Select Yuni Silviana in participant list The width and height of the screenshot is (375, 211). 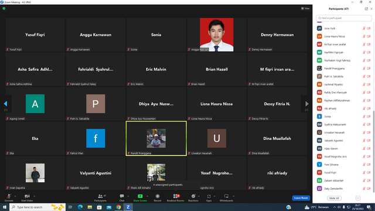(344, 165)
